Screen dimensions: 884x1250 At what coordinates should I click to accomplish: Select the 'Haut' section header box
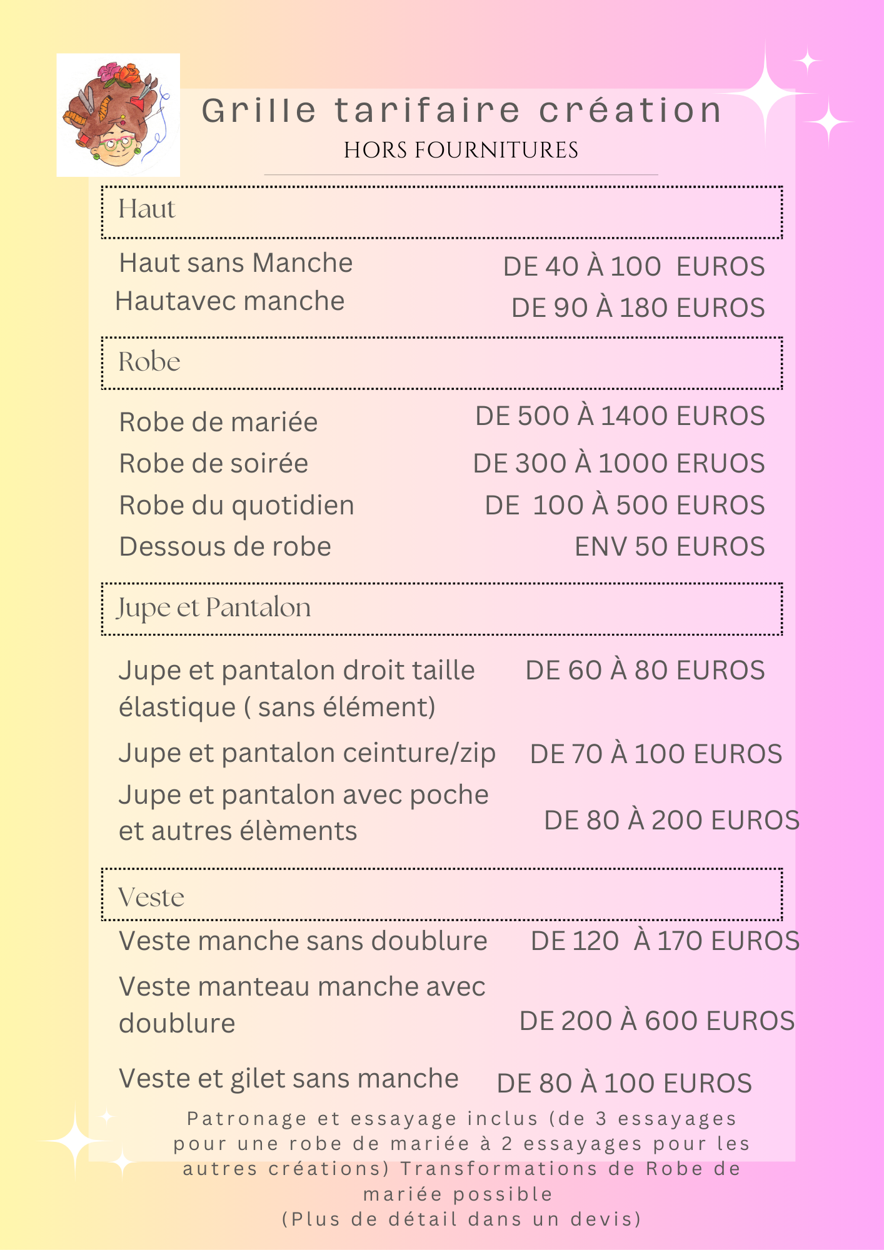pos(441,212)
